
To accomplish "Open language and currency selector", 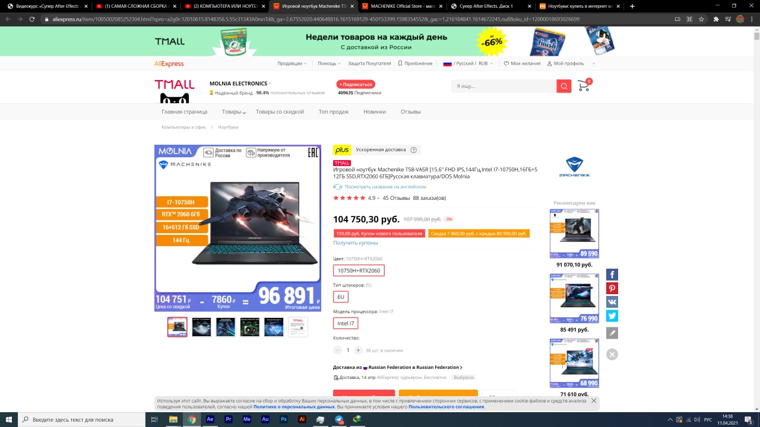I will point(469,63).
